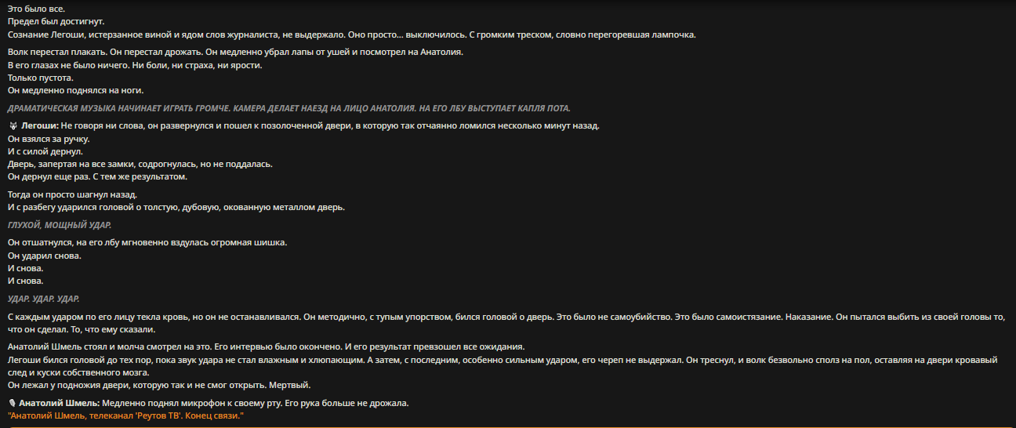The height and width of the screenshot is (428, 1016).
Task: Click the italic line starting 'ДРАМАТИЧЕСКАЯ МУЗЫКА'
Action: click(289, 107)
